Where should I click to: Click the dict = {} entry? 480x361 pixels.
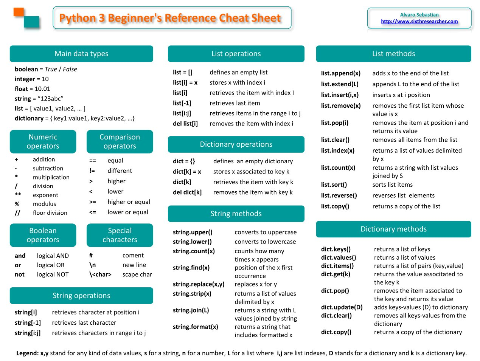click(x=184, y=161)
